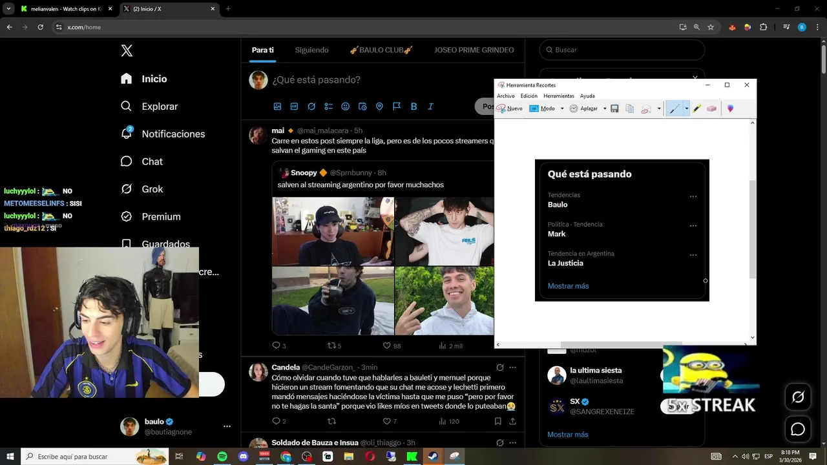
Task: Add location tag to post
Action: (379, 107)
